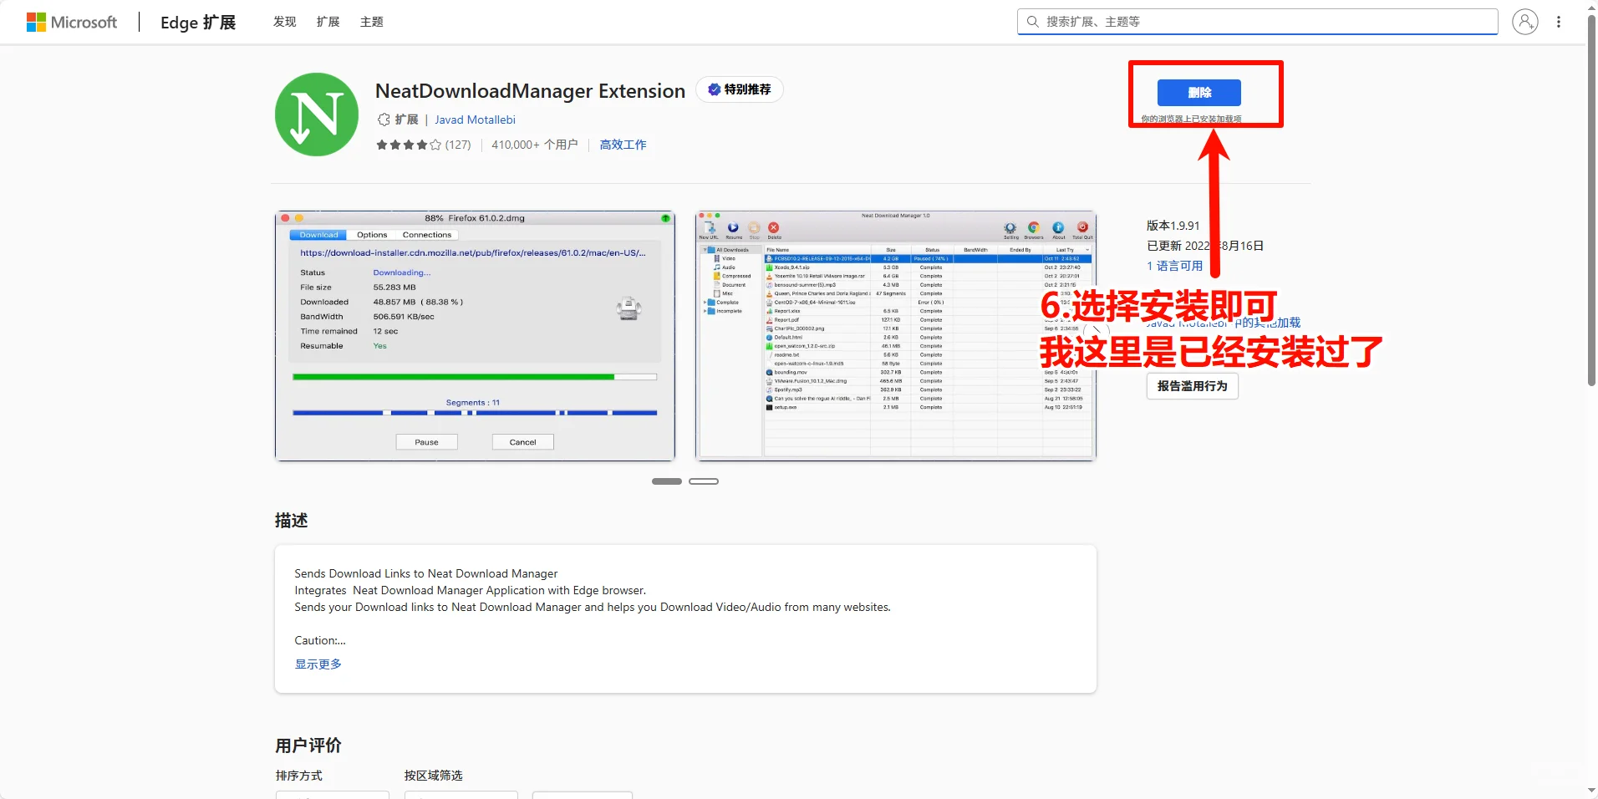Click the page vertical scrollbar
Image resolution: width=1598 pixels, height=799 pixels.
1591,201
